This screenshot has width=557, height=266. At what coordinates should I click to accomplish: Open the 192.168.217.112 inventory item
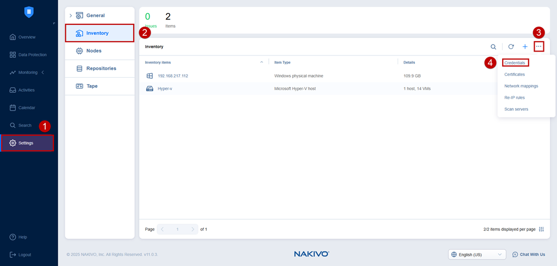173,76
